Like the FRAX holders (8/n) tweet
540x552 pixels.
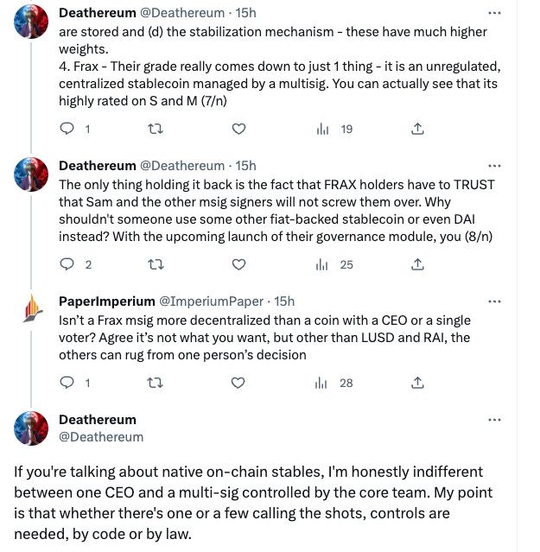point(240,264)
